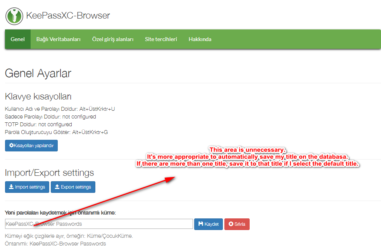Switch to the Bağlı Veritabanları tab
This screenshot has height=249, width=381.
click(x=58, y=39)
